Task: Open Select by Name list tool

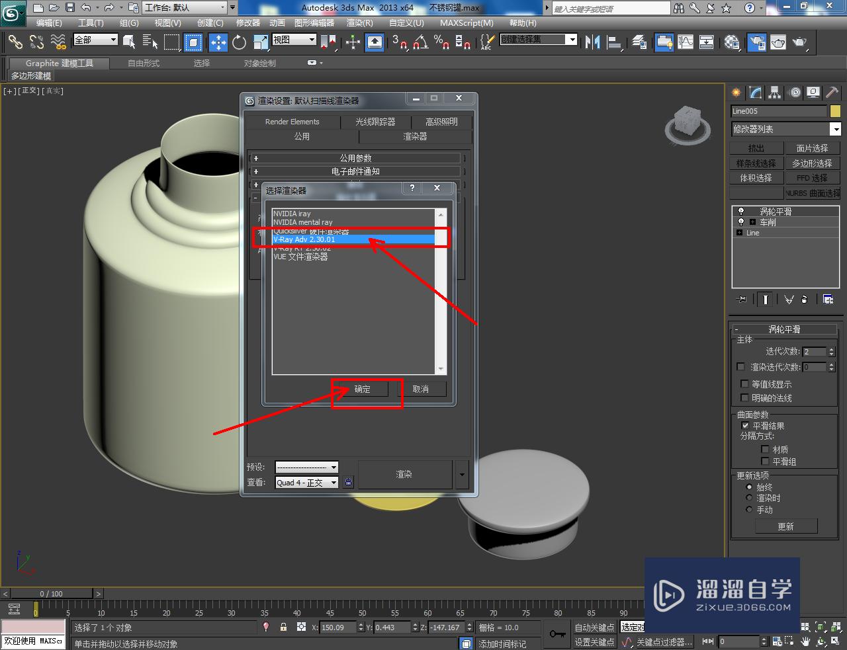Action: (x=150, y=42)
